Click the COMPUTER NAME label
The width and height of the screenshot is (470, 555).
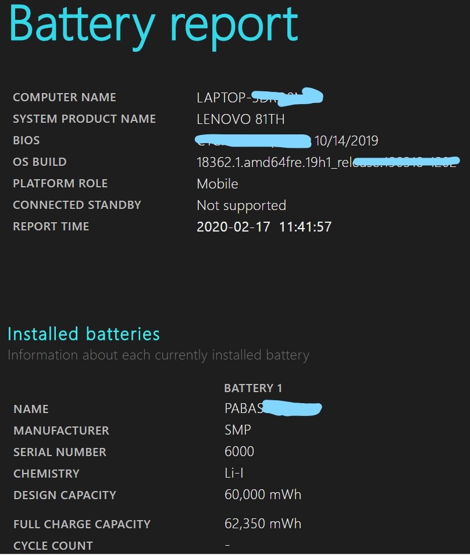[65, 98]
